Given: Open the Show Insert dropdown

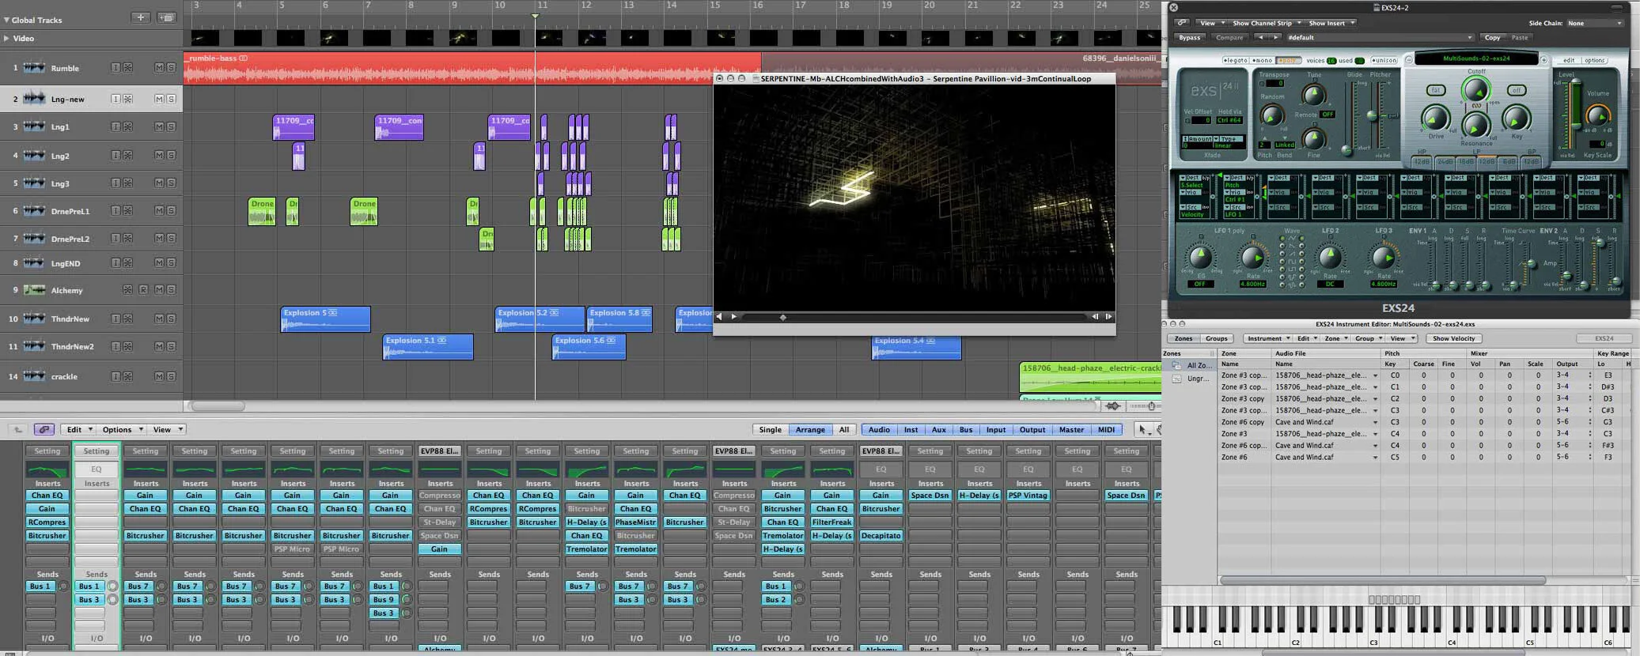Looking at the screenshot, I should tap(1331, 23).
